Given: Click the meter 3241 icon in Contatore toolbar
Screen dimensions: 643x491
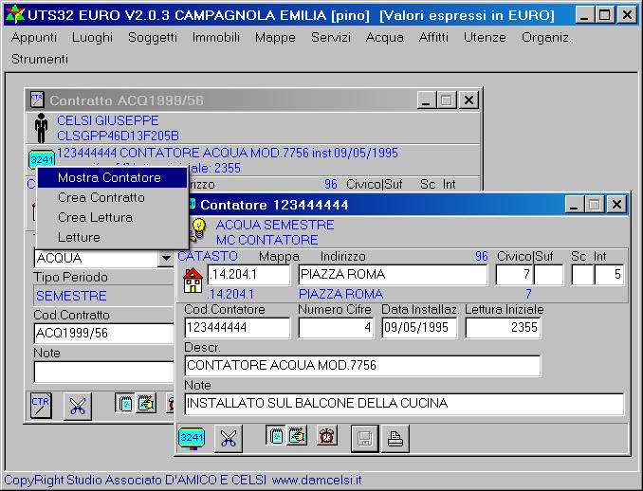Looking at the screenshot, I should [192, 437].
